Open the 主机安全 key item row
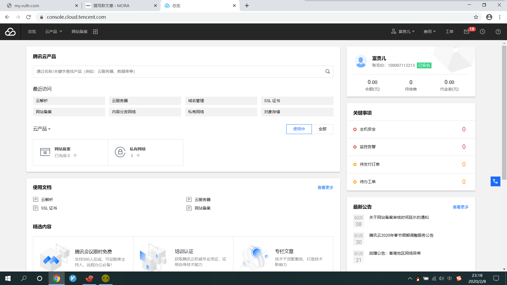The width and height of the screenshot is (507, 285). coord(411,129)
